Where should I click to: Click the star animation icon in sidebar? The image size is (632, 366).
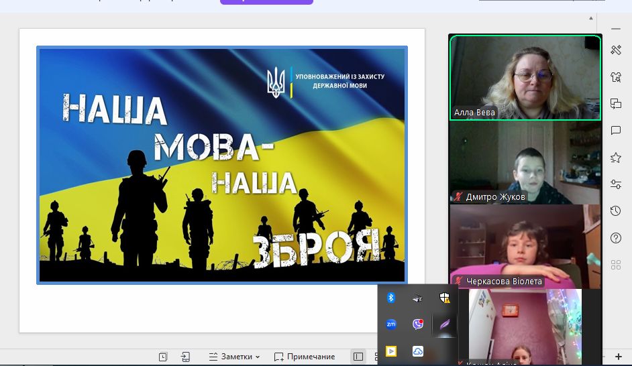tap(616, 158)
